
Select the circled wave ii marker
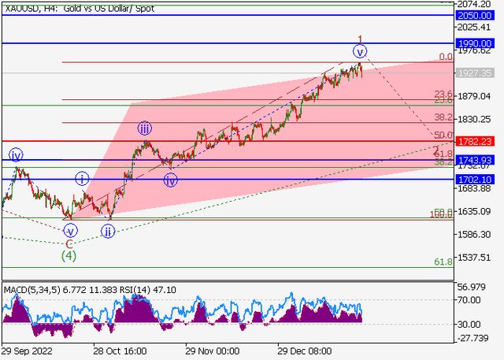pos(108,232)
